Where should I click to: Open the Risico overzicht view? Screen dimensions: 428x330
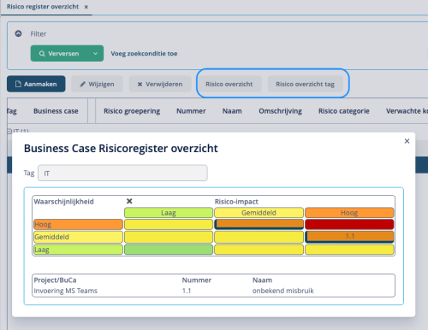[x=229, y=84]
